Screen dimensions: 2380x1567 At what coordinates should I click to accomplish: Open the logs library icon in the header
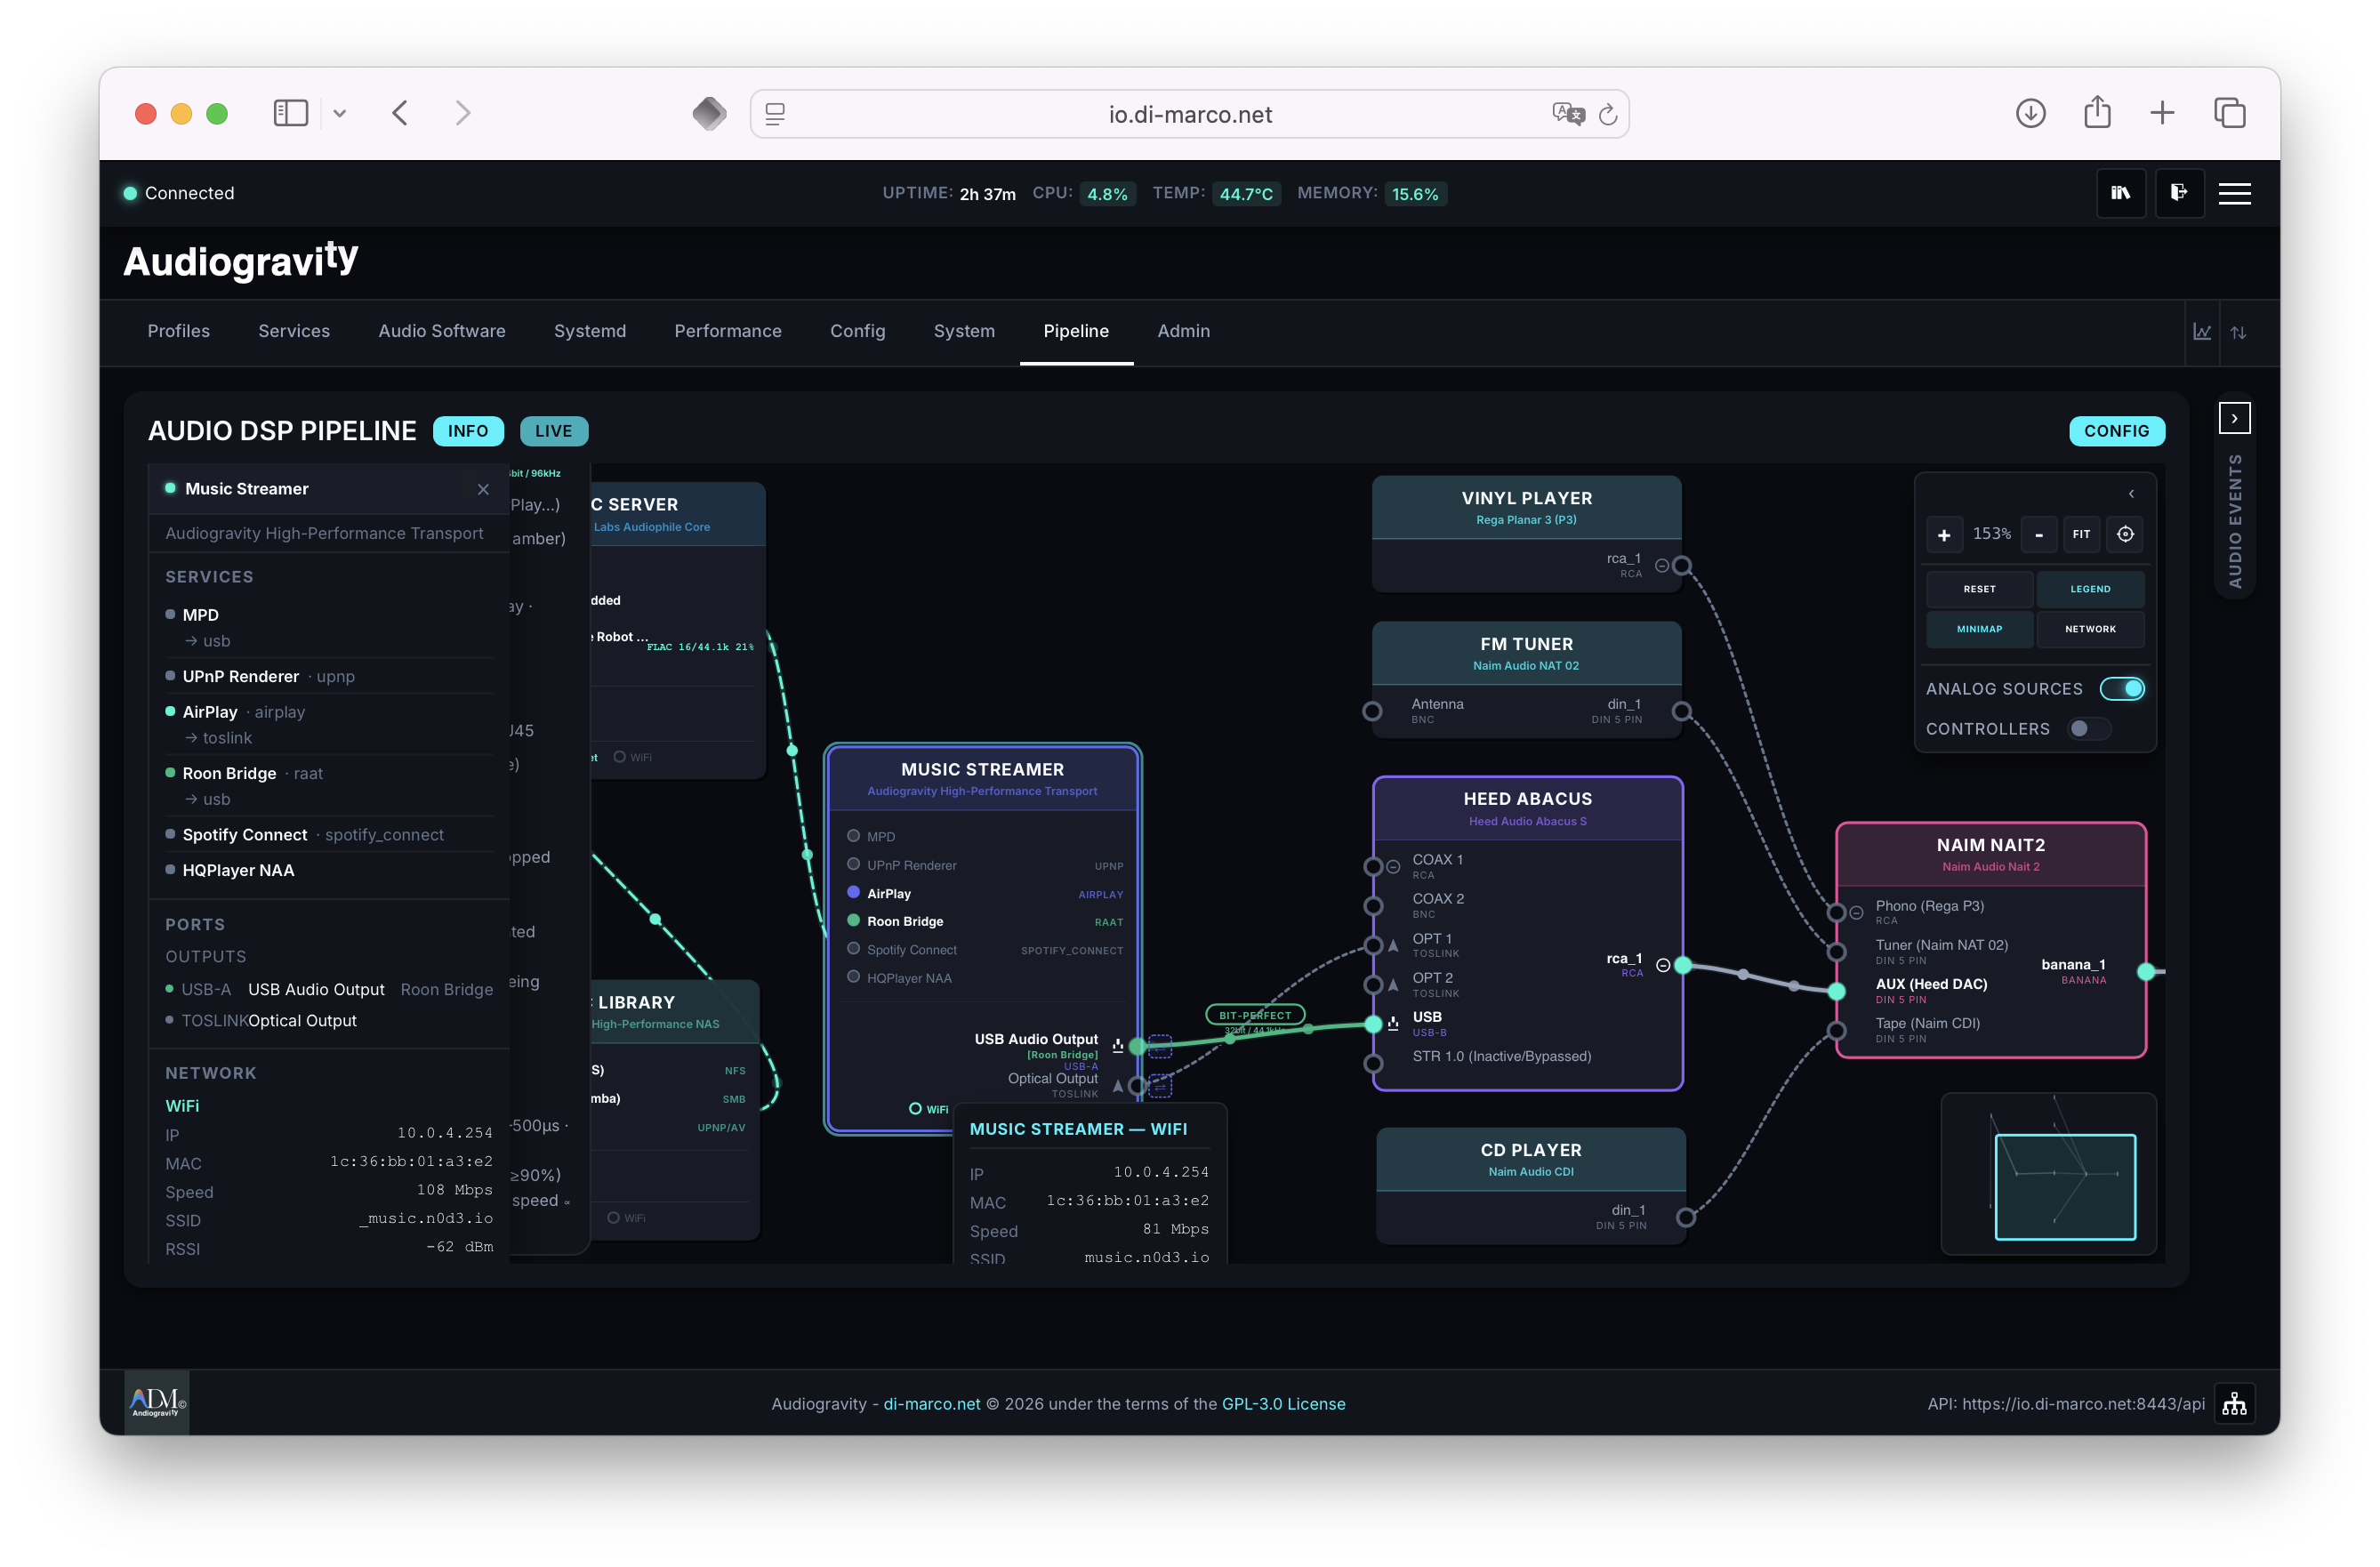click(2122, 193)
